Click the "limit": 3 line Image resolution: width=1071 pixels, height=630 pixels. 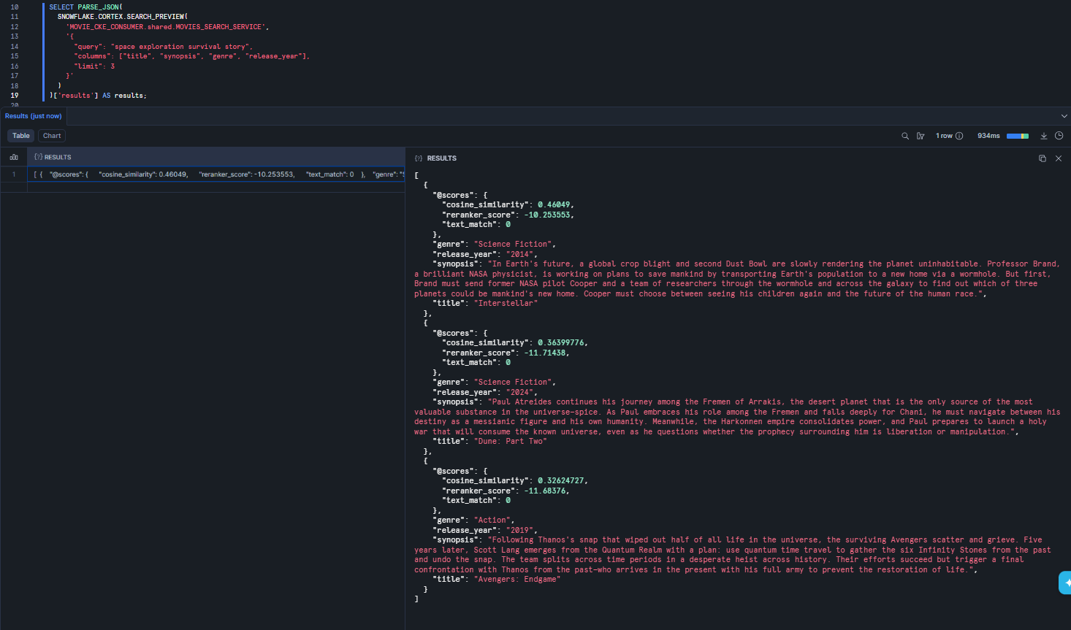point(94,66)
